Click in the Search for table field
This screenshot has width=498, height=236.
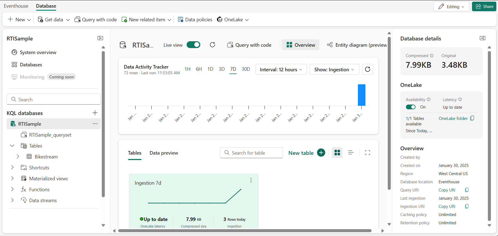click(x=251, y=153)
